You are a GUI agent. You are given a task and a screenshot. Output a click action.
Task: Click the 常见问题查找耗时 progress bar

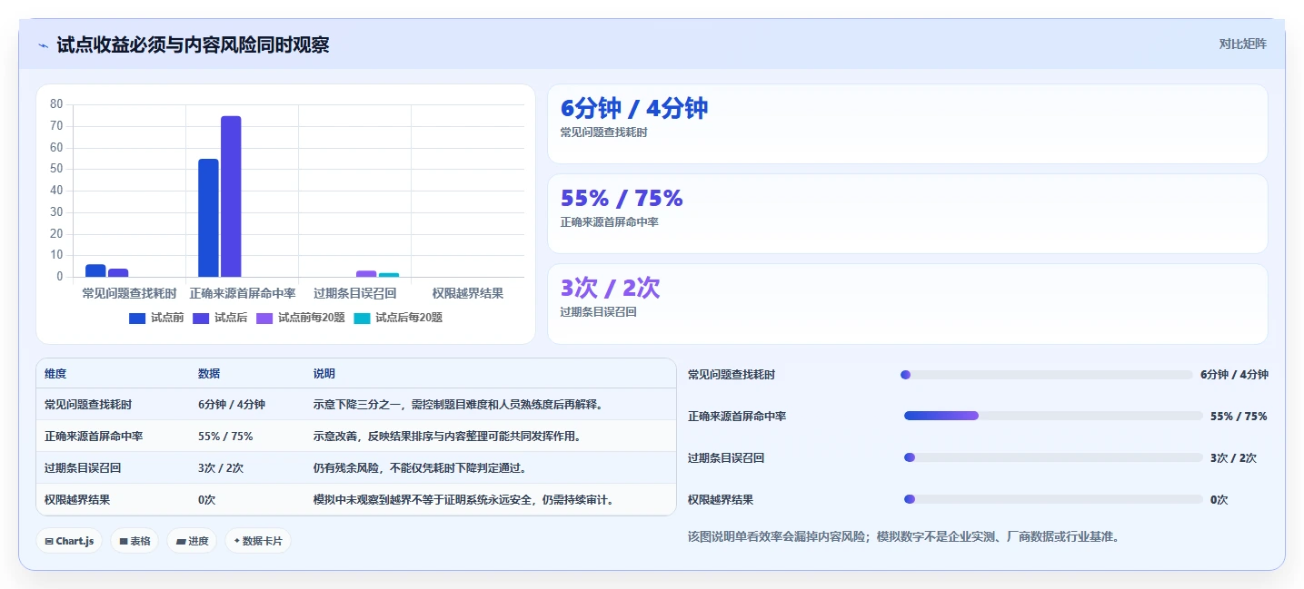point(1047,375)
